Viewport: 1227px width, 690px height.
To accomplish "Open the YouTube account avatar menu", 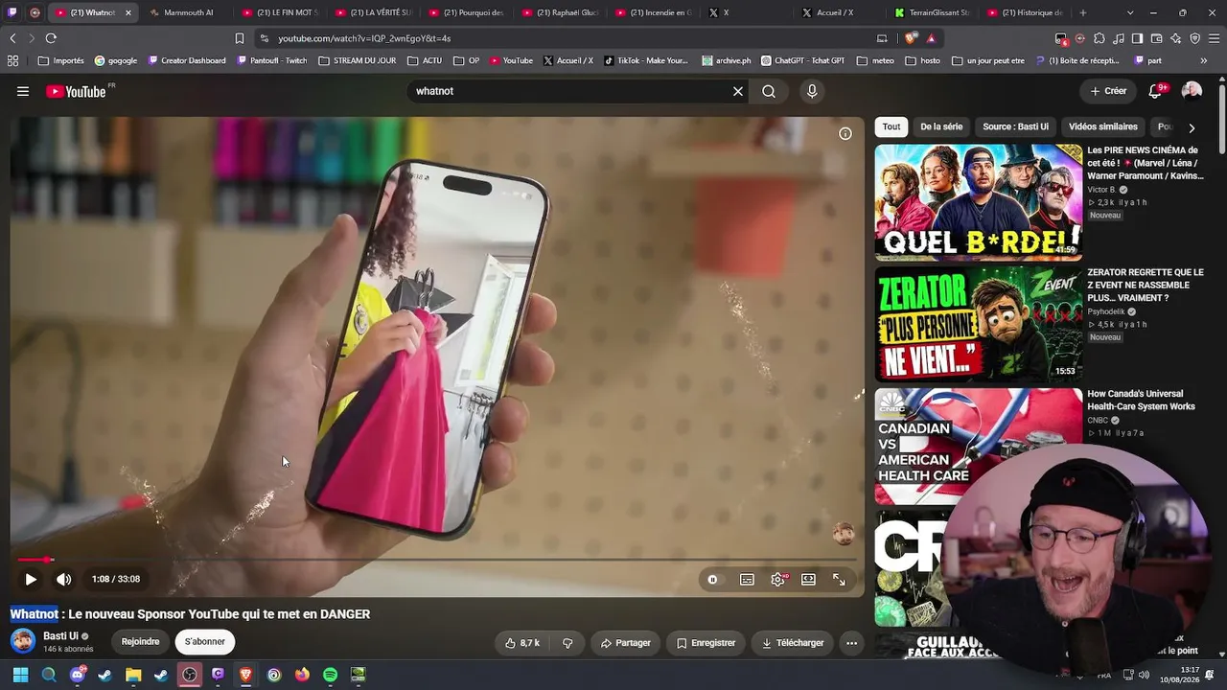I will click(1192, 91).
